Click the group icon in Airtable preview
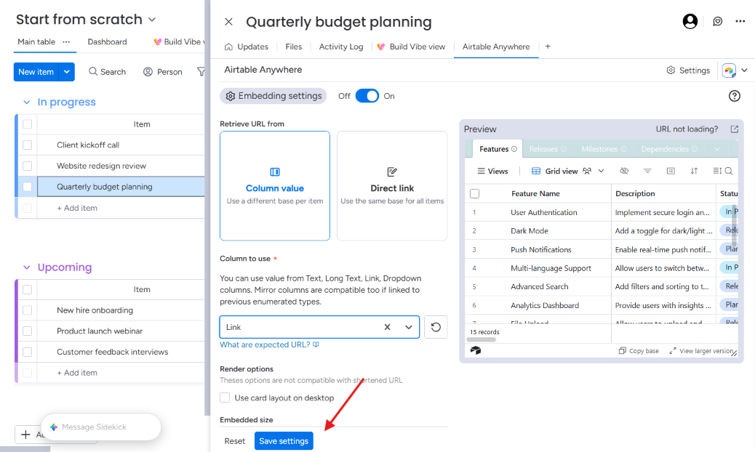 pos(671,171)
